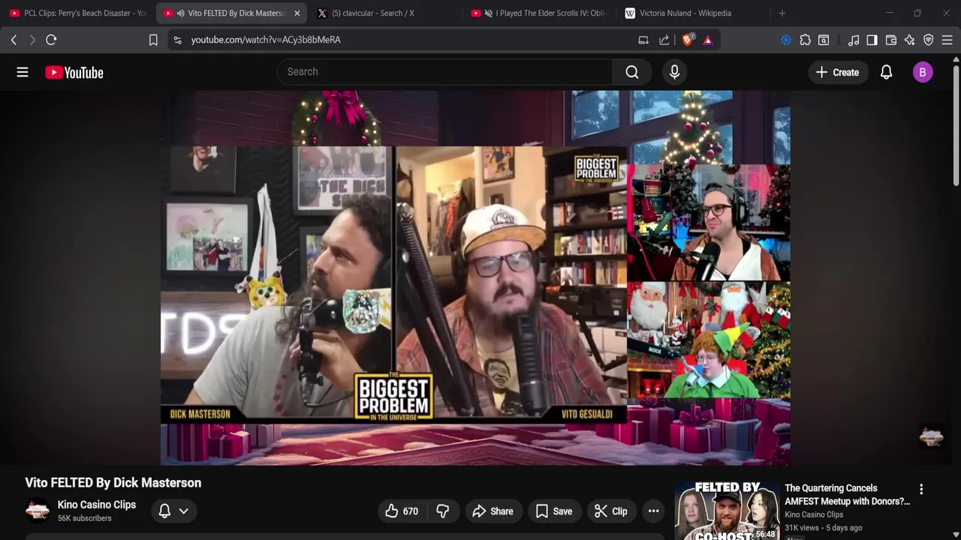Like the video with thumbs up
The image size is (961, 540).
[402, 511]
